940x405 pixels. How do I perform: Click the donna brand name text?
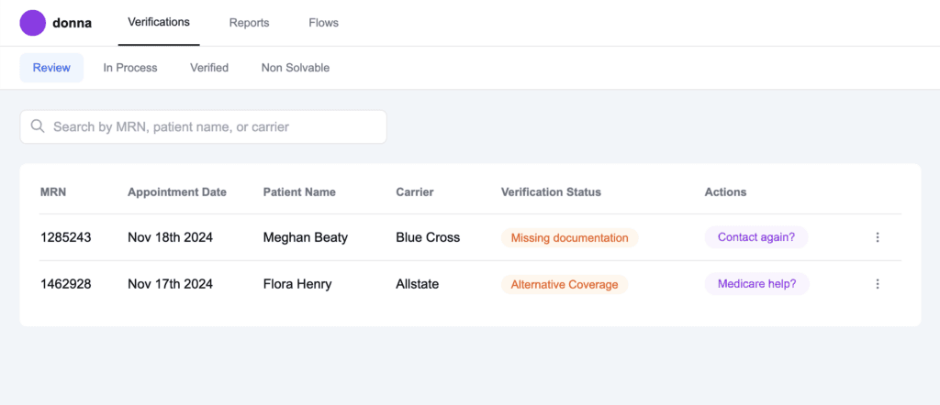72,23
